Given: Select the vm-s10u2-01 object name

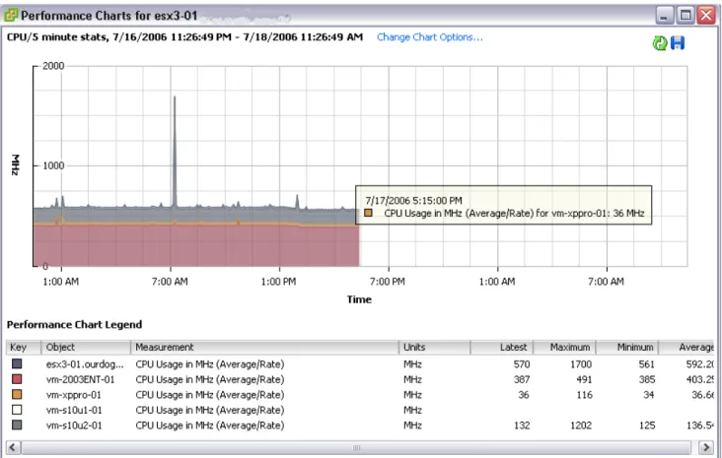Looking at the screenshot, I should coord(74,425).
